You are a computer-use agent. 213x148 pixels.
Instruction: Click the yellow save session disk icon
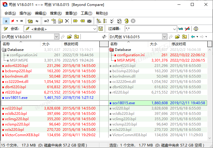click(101, 29)
